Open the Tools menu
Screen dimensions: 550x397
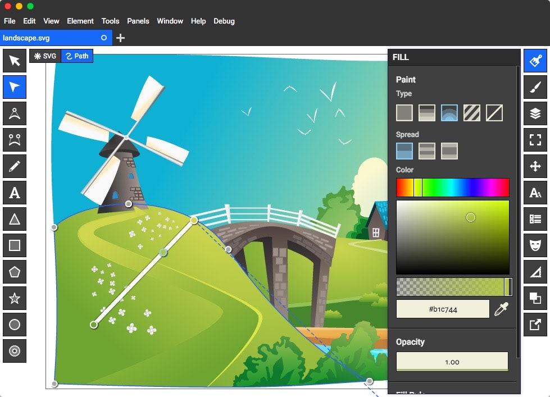110,21
